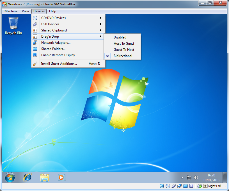Select the Bidirectional drag'n'drop option
Image resolution: width=229 pixels, height=191 pixels.
click(x=123, y=56)
